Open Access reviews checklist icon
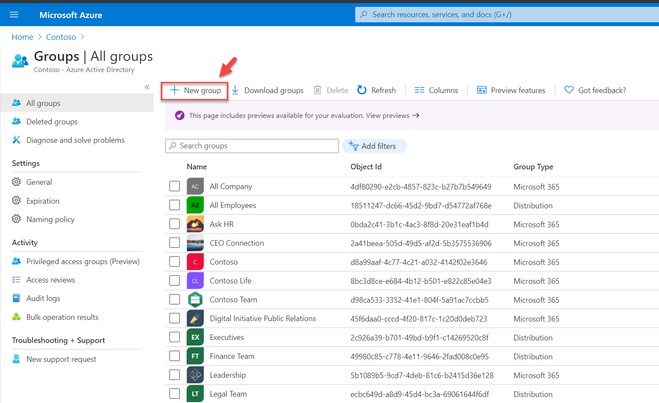The height and width of the screenshot is (403, 659). 16,280
